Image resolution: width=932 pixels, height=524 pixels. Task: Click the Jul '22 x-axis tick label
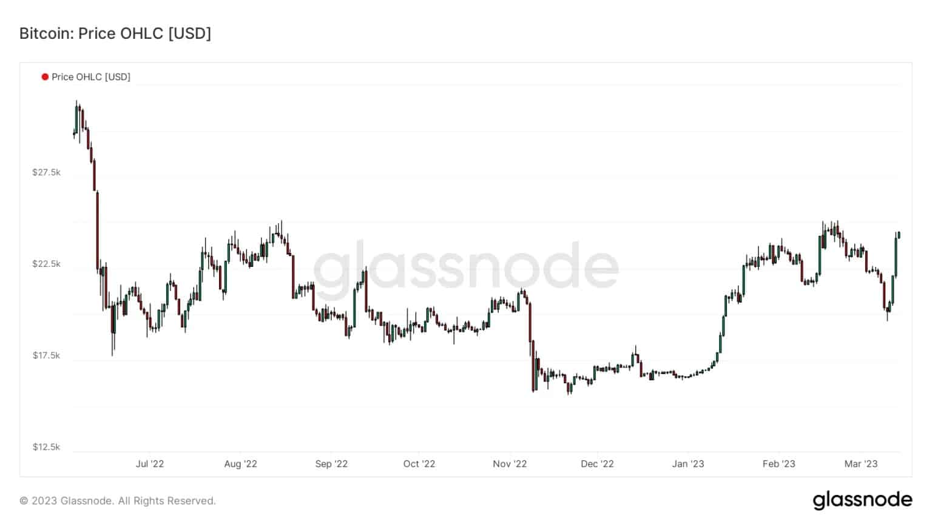click(x=150, y=464)
